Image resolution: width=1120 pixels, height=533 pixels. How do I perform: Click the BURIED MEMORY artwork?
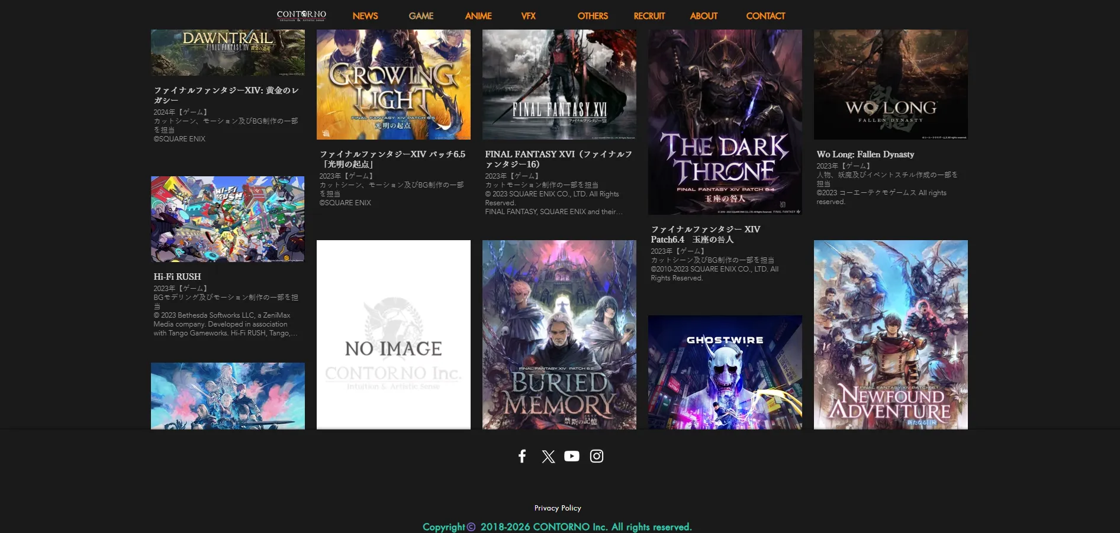(559, 334)
